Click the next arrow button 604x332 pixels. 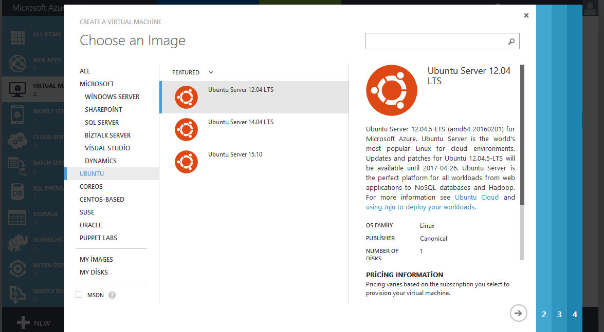519,313
